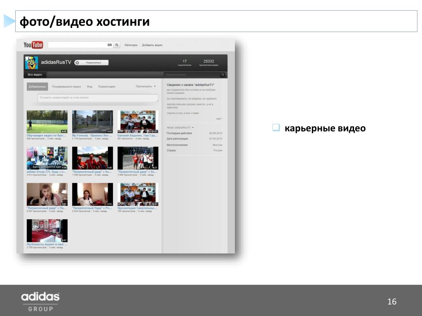The image size is (422, 316).
Task: Open the 'Футболисты играют в пинг' video thumbnail
Action: (47, 230)
